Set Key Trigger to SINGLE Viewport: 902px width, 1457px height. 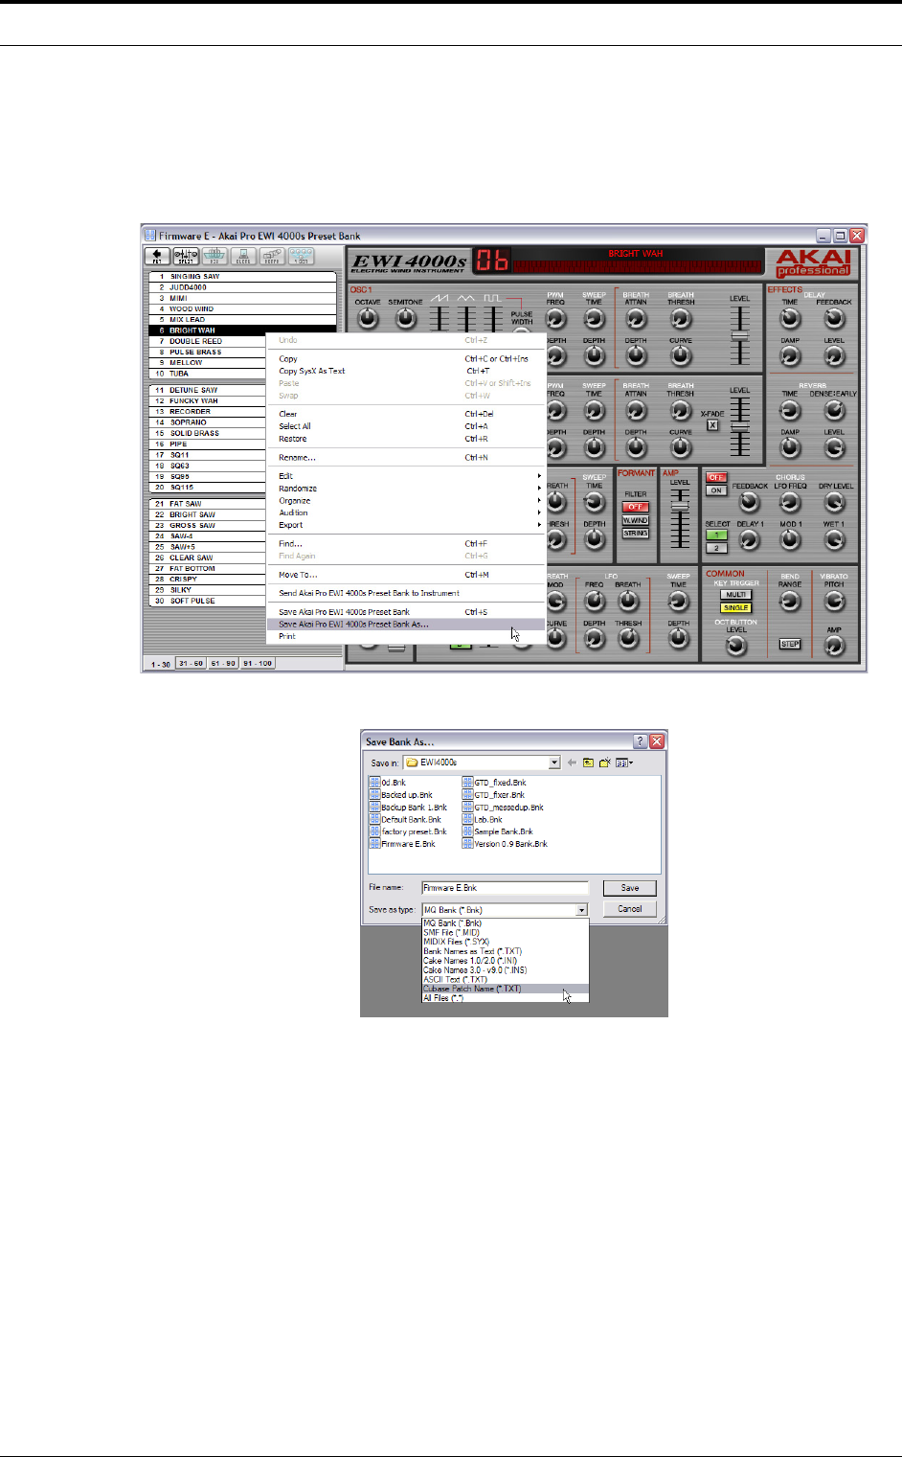pos(736,607)
